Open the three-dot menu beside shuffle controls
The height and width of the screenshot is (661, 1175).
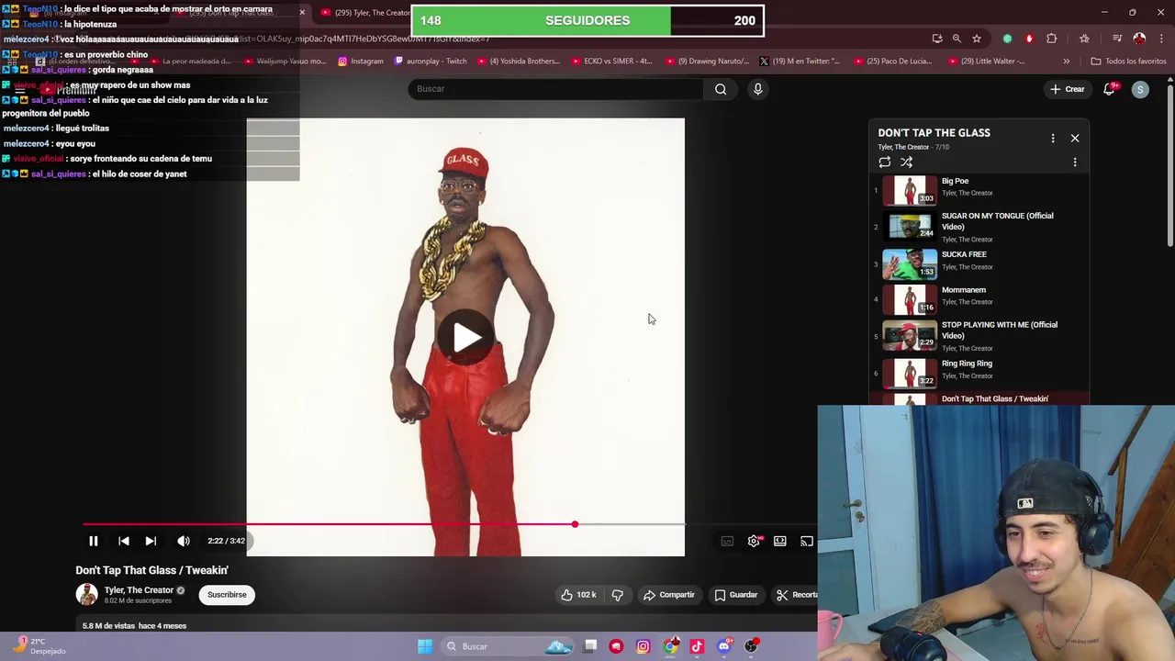point(1075,162)
